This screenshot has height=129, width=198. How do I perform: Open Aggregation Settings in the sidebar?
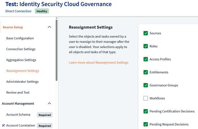pos(21,60)
